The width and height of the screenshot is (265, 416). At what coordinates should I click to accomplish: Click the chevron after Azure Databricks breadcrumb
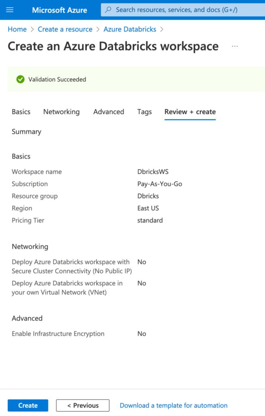[x=162, y=29]
